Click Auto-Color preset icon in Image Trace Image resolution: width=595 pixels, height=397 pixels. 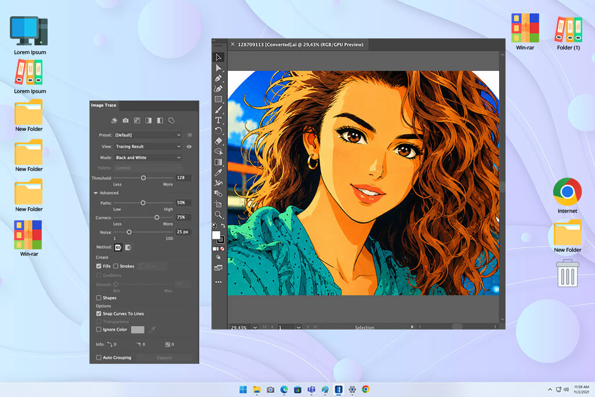pyautogui.click(x=114, y=121)
